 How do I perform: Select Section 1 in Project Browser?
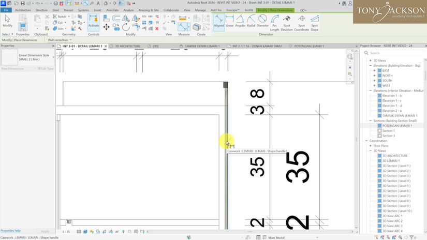[388, 131]
